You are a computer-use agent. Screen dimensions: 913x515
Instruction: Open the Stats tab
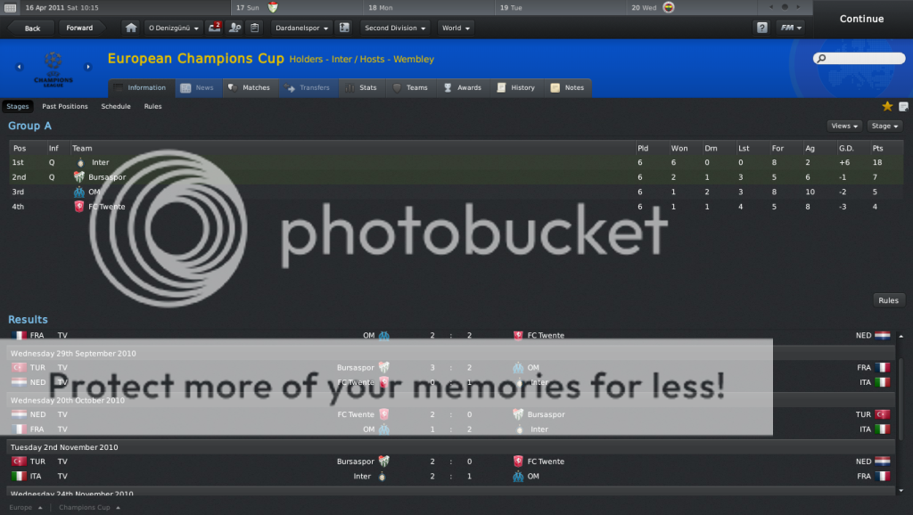(362, 88)
